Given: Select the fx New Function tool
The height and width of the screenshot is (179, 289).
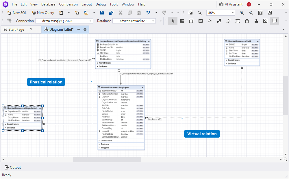Looking at the screenshot, I should pyautogui.click(x=210, y=21).
